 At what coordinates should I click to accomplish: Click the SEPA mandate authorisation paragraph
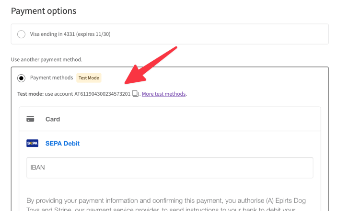[166, 205]
